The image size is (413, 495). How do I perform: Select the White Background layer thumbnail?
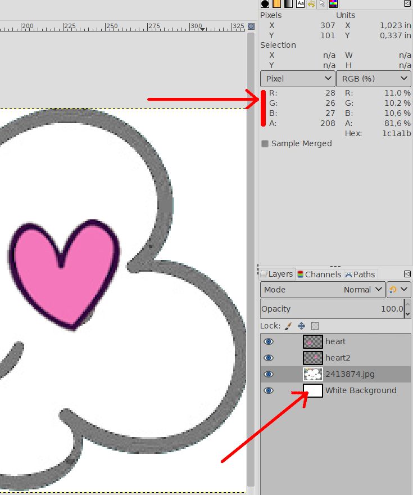(313, 390)
